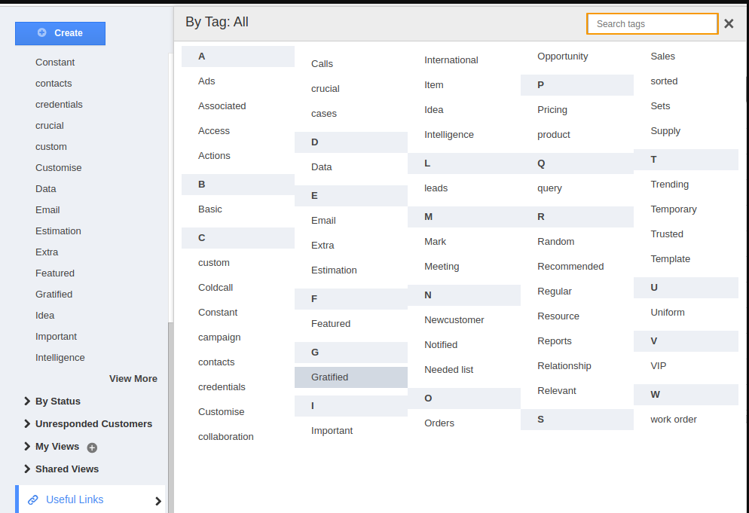Choose the VIP tag
The height and width of the screenshot is (513, 749).
[659, 366]
